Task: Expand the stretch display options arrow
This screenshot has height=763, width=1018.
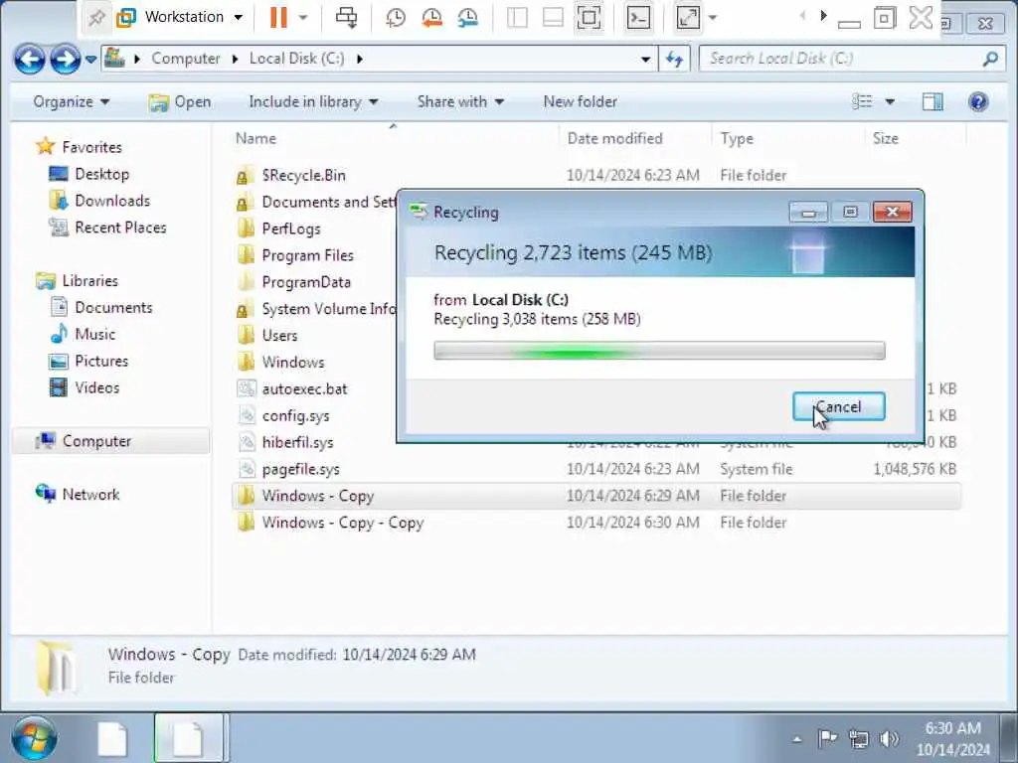Action: [x=712, y=18]
